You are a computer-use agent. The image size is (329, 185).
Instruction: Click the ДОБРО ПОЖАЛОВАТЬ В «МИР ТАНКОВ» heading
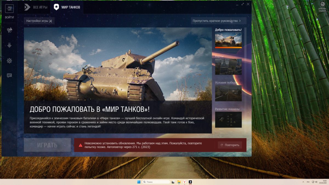(90, 109)
